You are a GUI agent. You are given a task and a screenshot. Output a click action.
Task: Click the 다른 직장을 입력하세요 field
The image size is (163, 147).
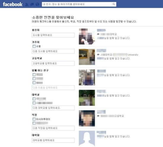(x=53, y=128)
